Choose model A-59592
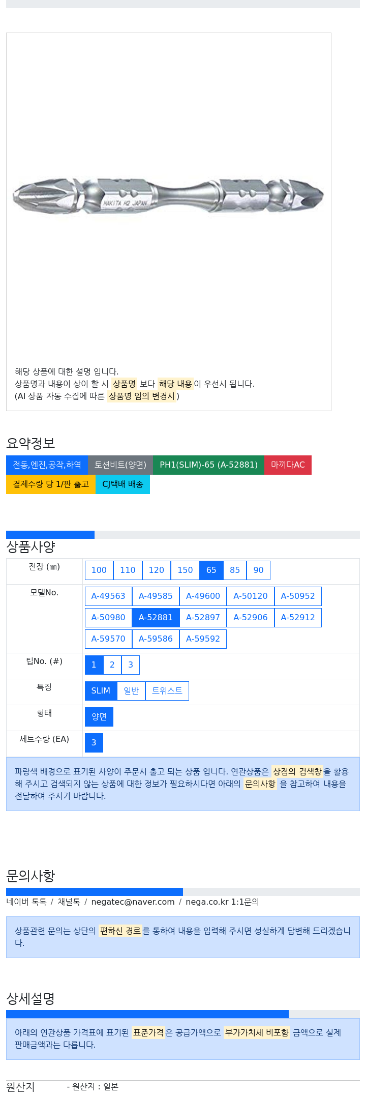The image size is (366, 1097). pyautogui.click(x=203, y=639)
